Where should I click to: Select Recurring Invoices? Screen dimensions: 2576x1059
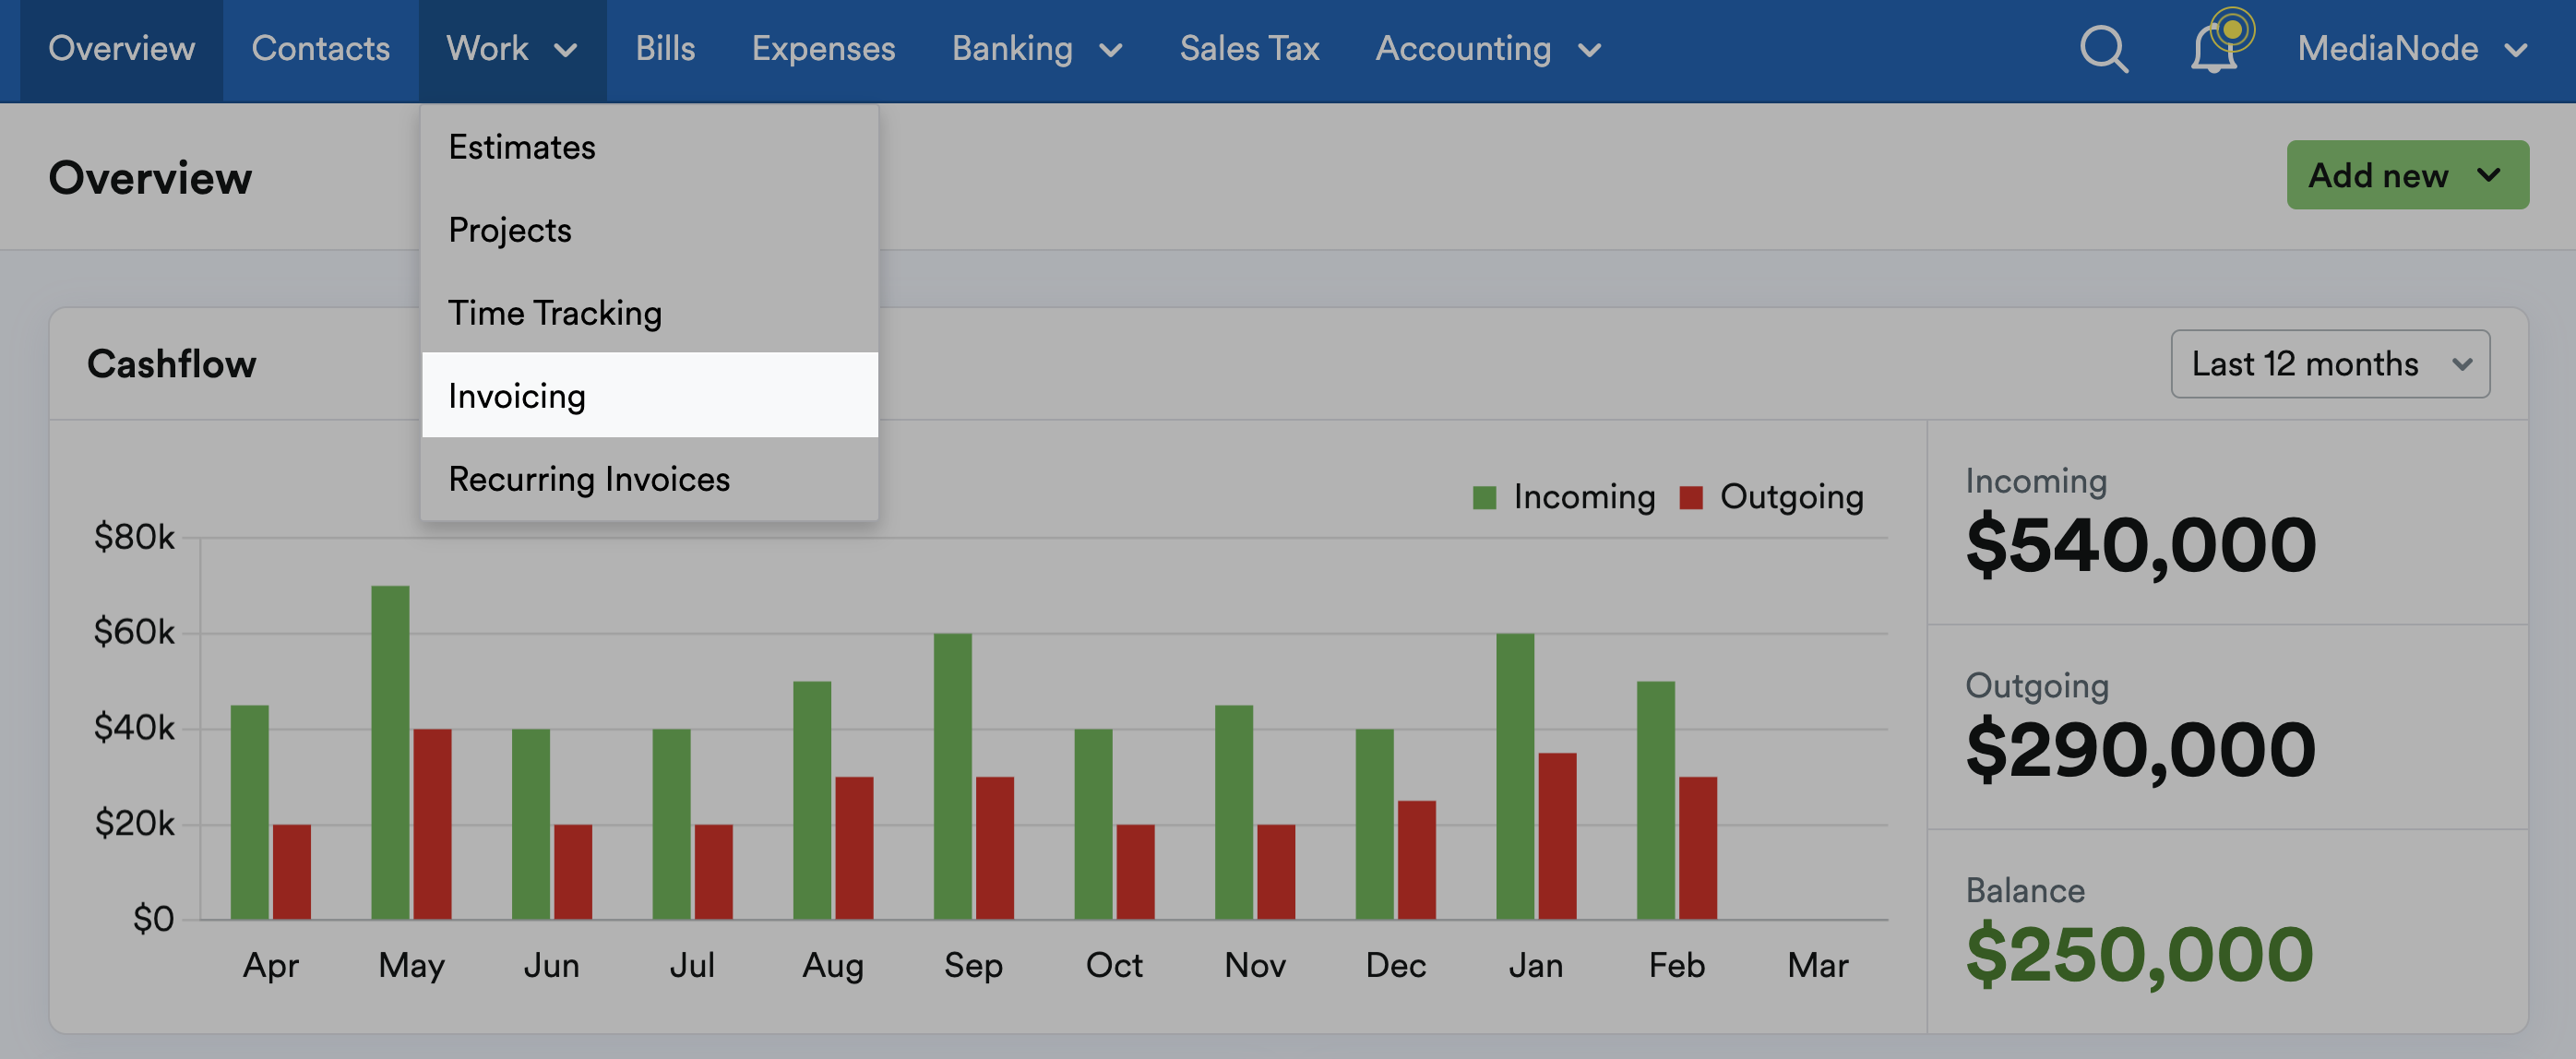590,478
